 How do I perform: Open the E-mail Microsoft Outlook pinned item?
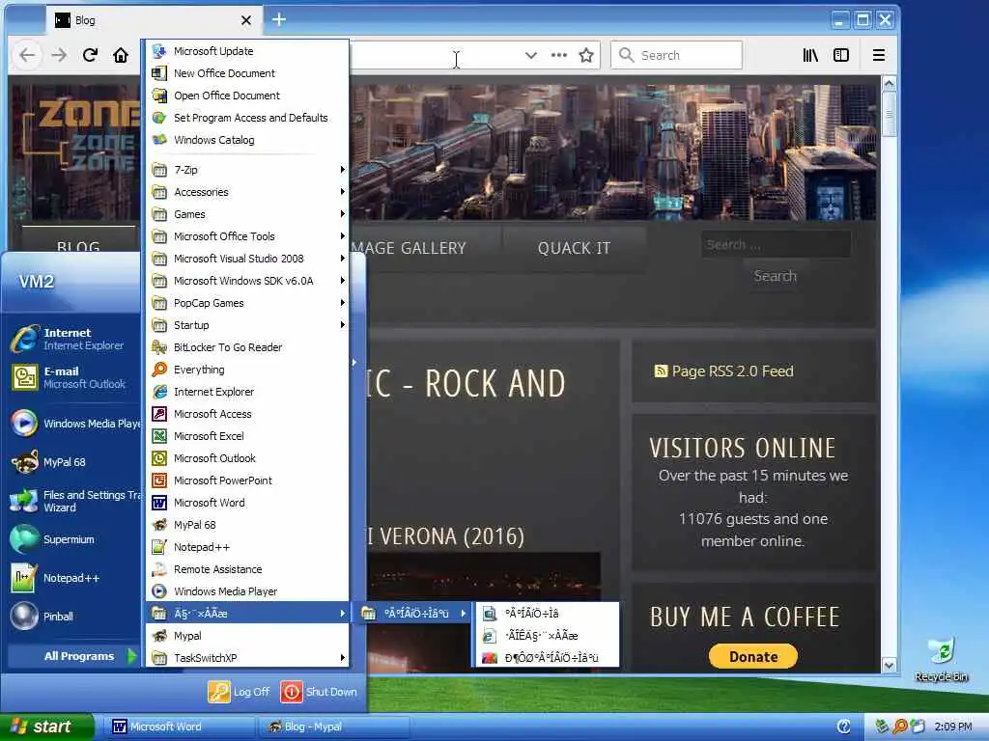[73, 377]
